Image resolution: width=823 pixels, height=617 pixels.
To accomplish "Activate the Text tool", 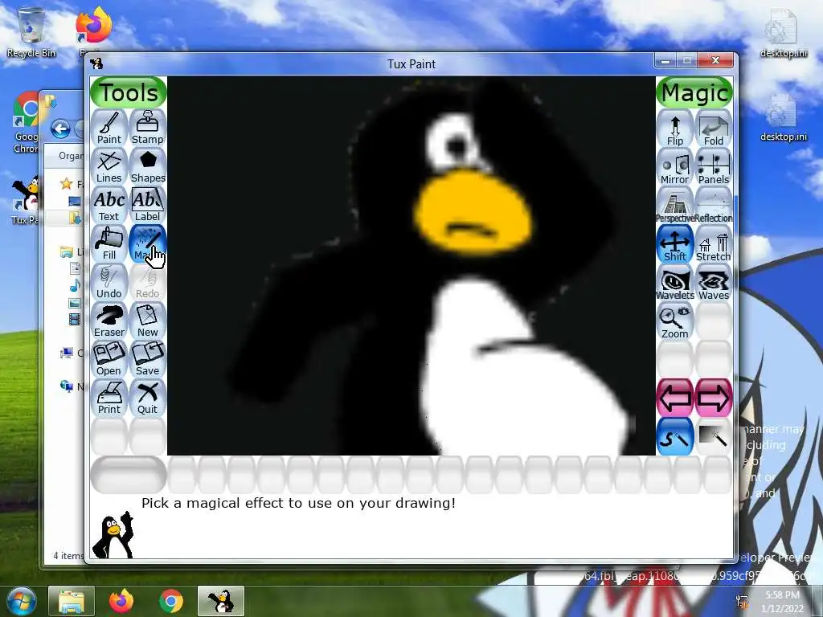I will click(x=109, y=205).
